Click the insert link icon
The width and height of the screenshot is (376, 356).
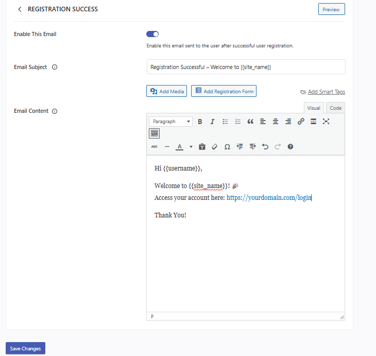point(301,122)
